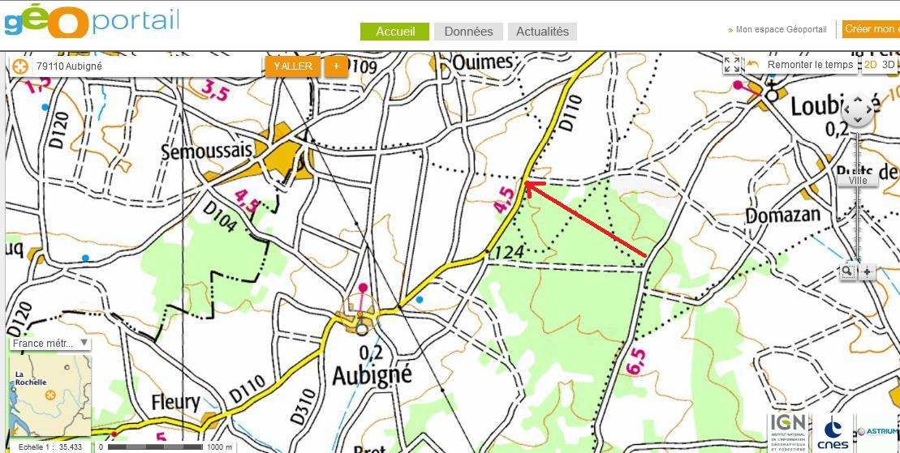
Task: Select the crosshair recenter tool
Action: [x=868, y=272]
